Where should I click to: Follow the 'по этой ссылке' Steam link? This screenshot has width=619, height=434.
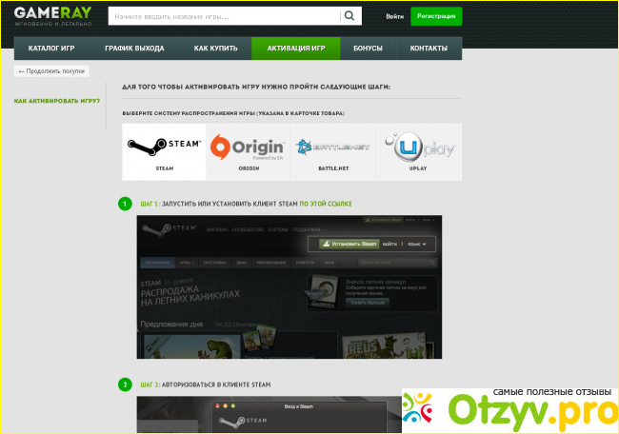(x=326, y=204)
